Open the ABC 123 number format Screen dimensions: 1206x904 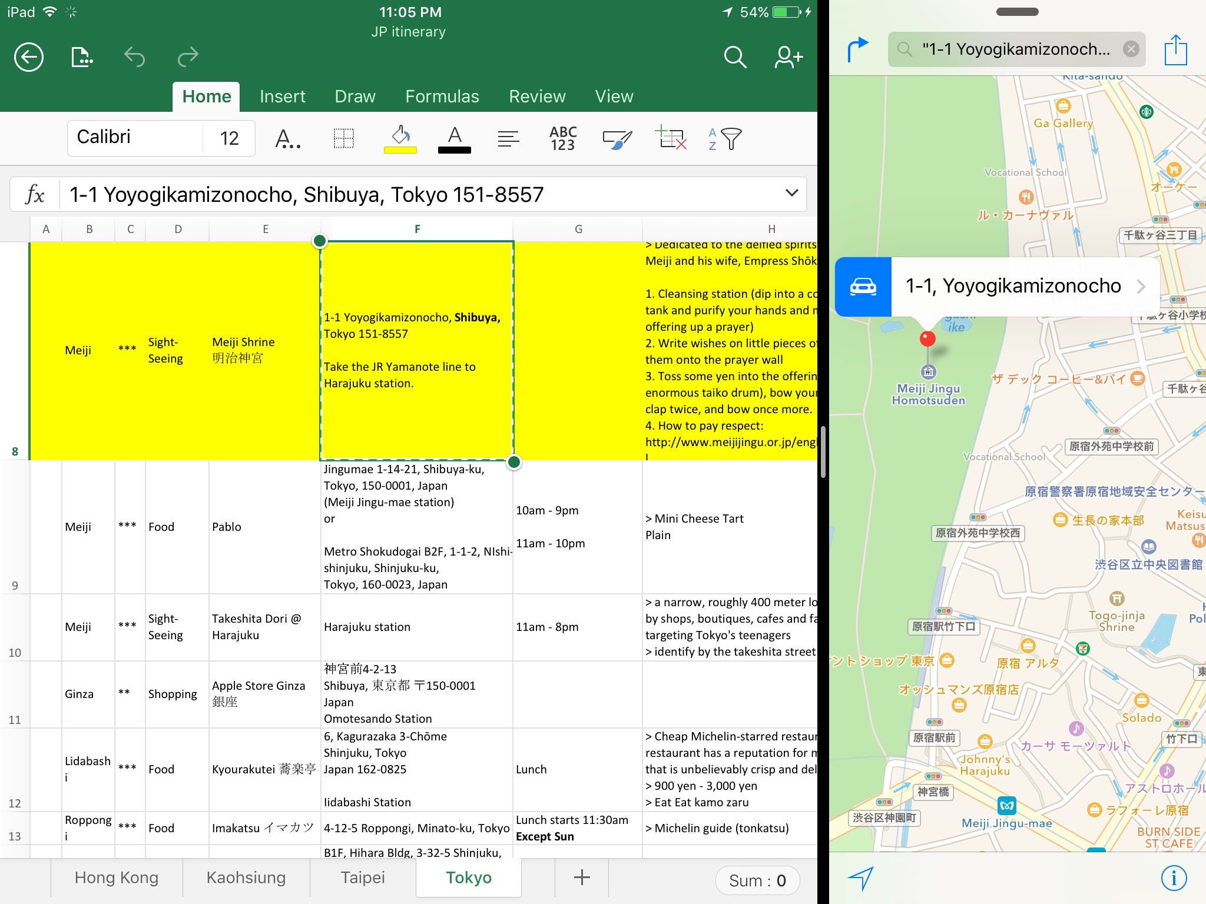(563, 139)
